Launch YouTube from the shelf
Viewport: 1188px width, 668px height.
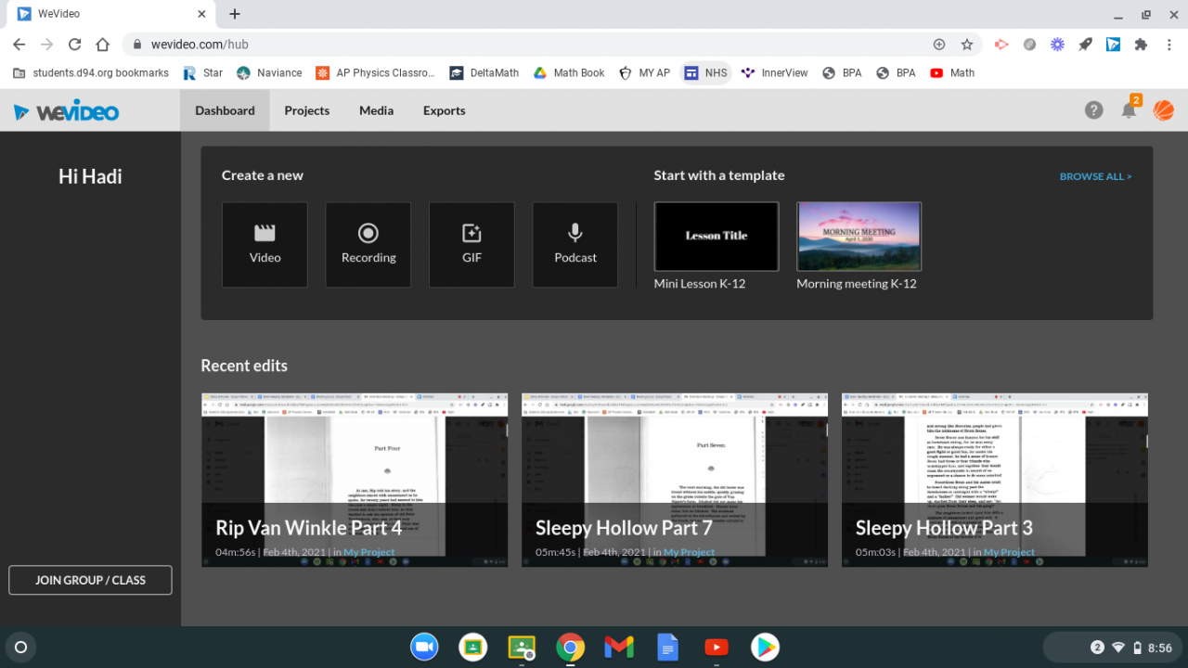pyautogui.click(x=716, y=647)
